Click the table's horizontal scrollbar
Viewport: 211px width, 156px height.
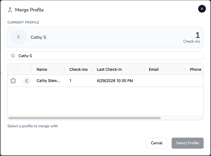pos(84,118)
